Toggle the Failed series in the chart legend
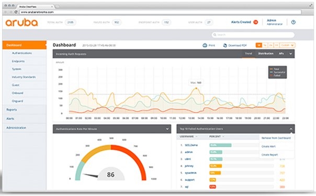The width and height of the screenshot is (316, 196). click(275, 75)
